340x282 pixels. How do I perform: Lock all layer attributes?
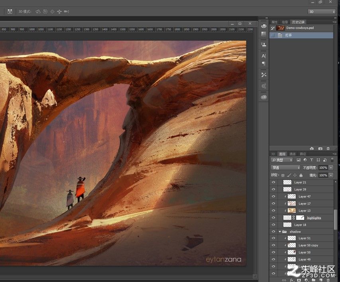click(x=301, y=175)
